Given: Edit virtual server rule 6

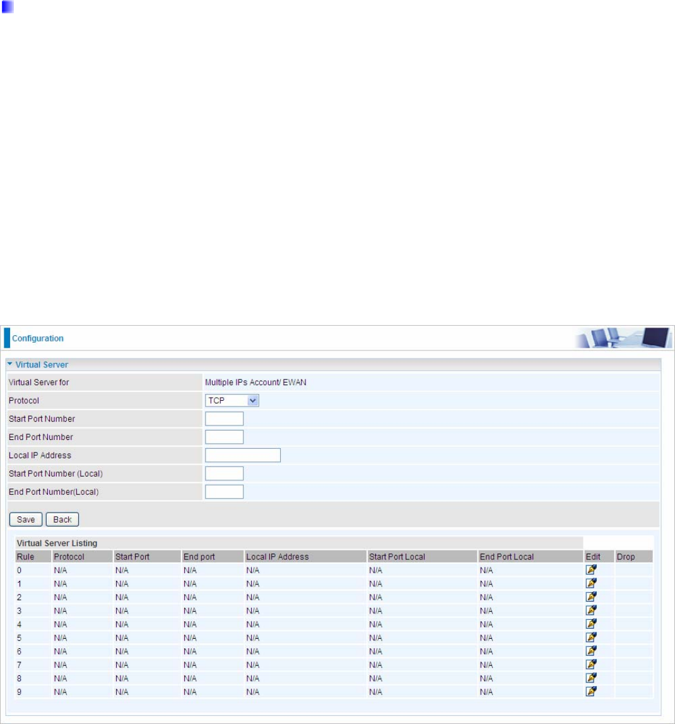Looking at the screenshot, I should (x=591, y=651).
